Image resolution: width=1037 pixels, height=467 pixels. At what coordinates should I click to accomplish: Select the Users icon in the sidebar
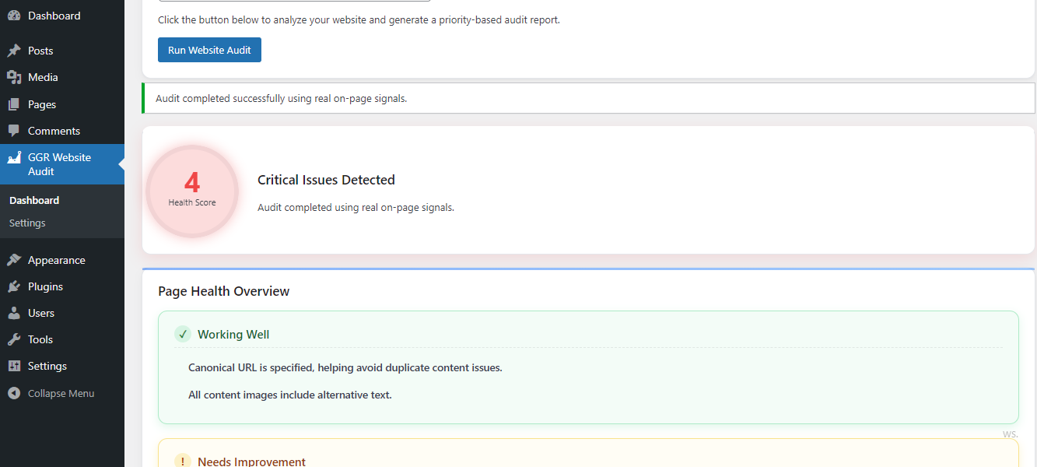point(14,312)
